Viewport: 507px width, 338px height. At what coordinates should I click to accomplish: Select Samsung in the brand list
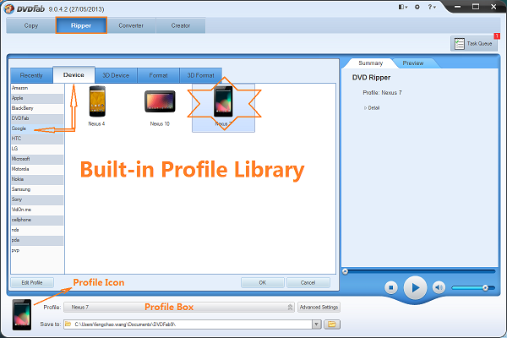tap(37, 189)
